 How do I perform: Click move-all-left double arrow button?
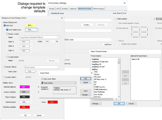click(x=125, y=83)
